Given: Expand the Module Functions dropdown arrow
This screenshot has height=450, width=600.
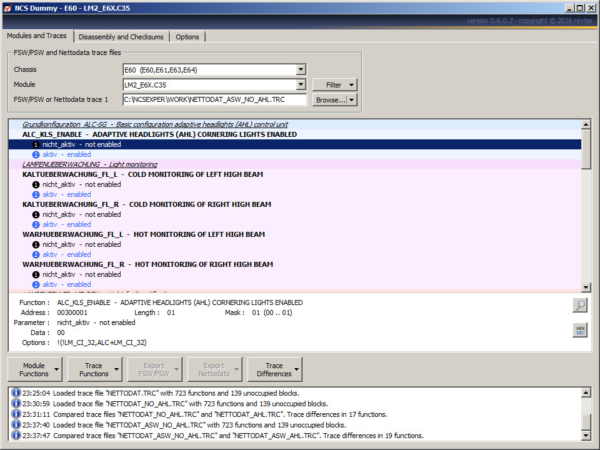Looking at the screenshot, I should point(57,369).
